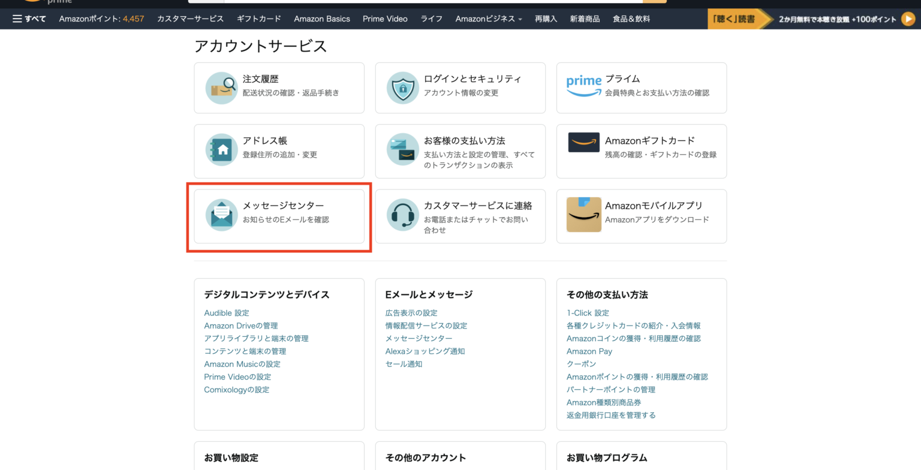This screenshot has width=921, height=470.
Task: Expand the Amazonビジネス dropdown
Action: point(488,19)
